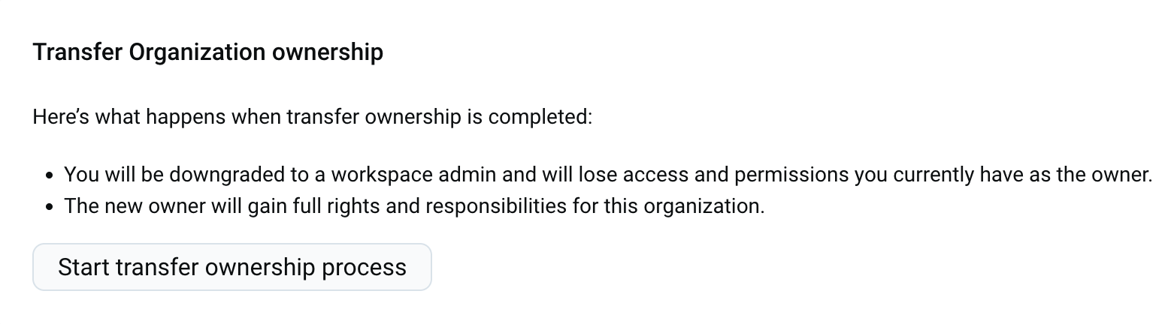
Task: Start the transfer ownership process
Action: [231, 267]
